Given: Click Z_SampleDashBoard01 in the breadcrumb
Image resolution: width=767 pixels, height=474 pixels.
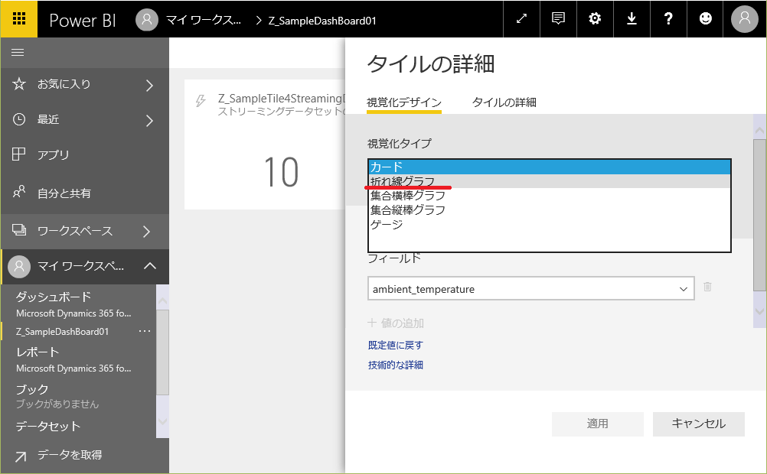Looking at the screenshot, I should 322,21.
